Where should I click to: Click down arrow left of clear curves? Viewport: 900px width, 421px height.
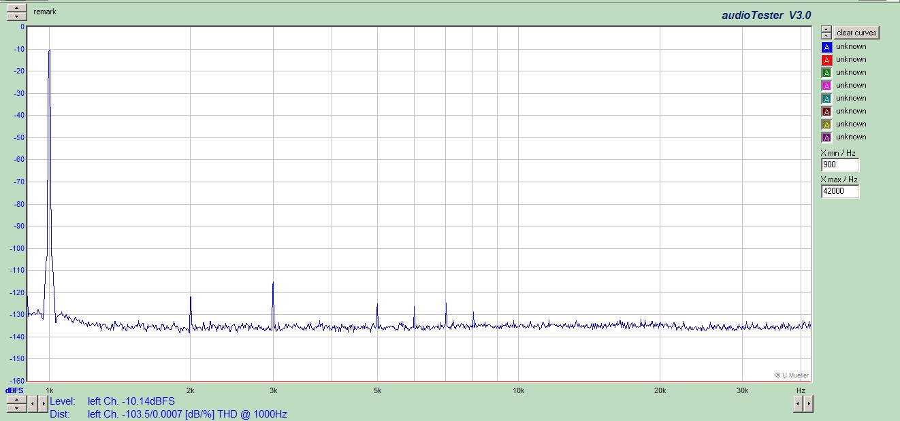(x=826, y=35)
